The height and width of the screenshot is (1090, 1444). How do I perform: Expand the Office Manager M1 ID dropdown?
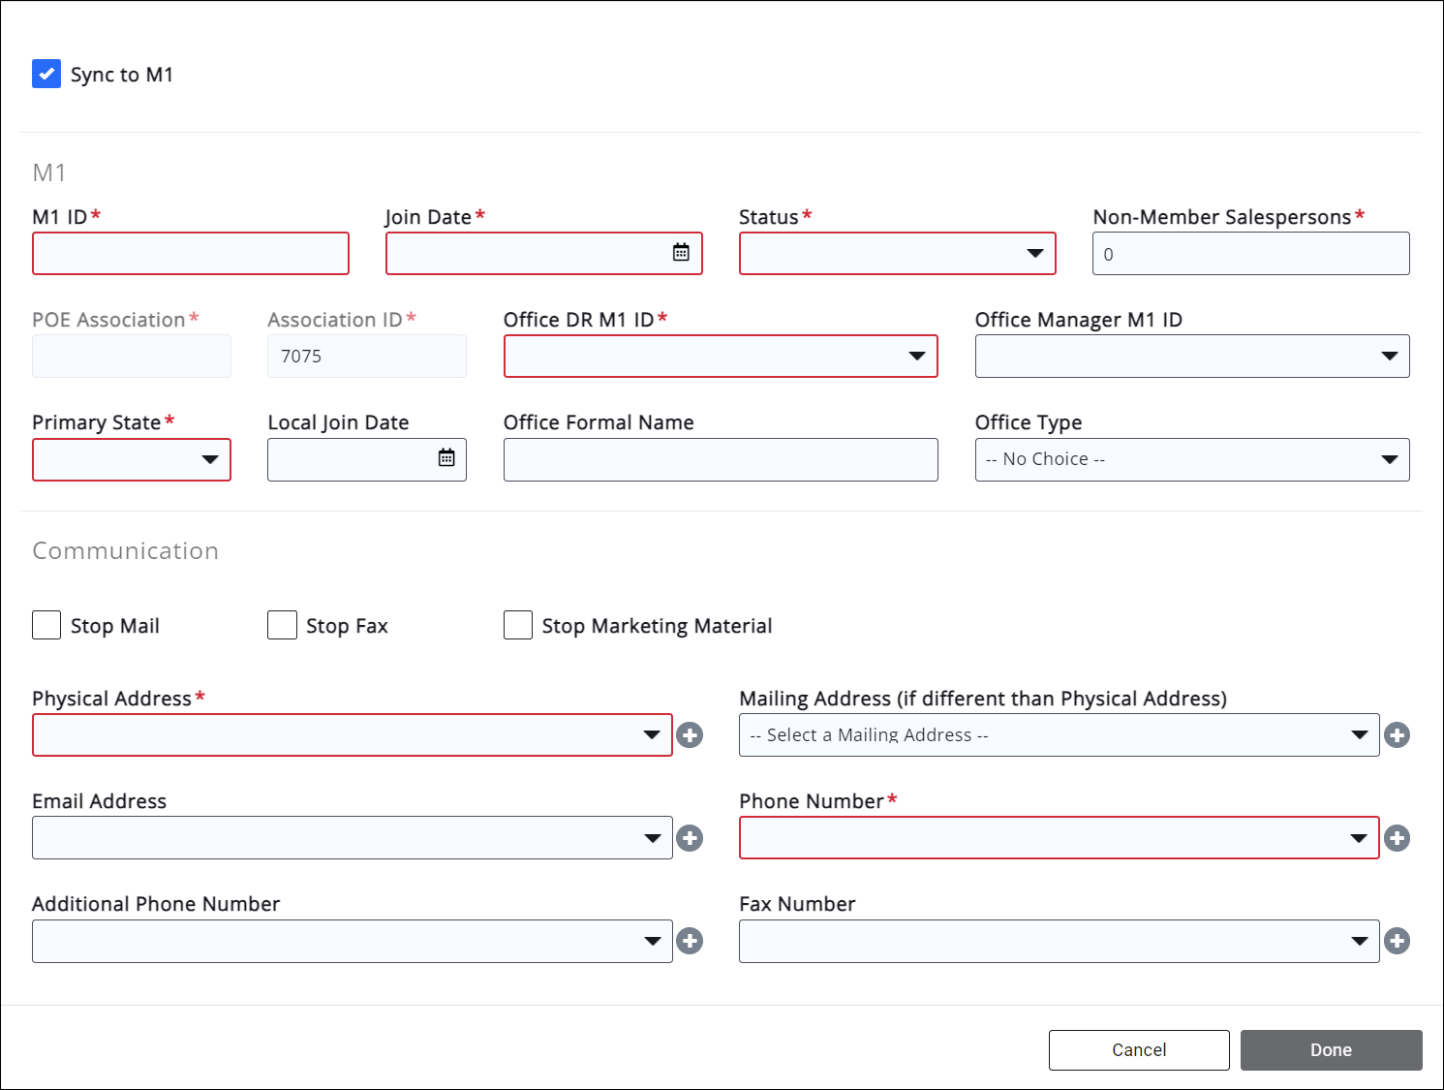tap(1191, 357)
